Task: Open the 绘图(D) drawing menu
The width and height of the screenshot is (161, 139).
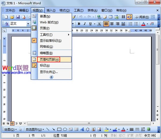Action: tap(10, 129)
